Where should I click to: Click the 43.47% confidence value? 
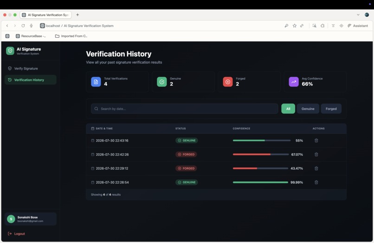[x=297, y=168]
